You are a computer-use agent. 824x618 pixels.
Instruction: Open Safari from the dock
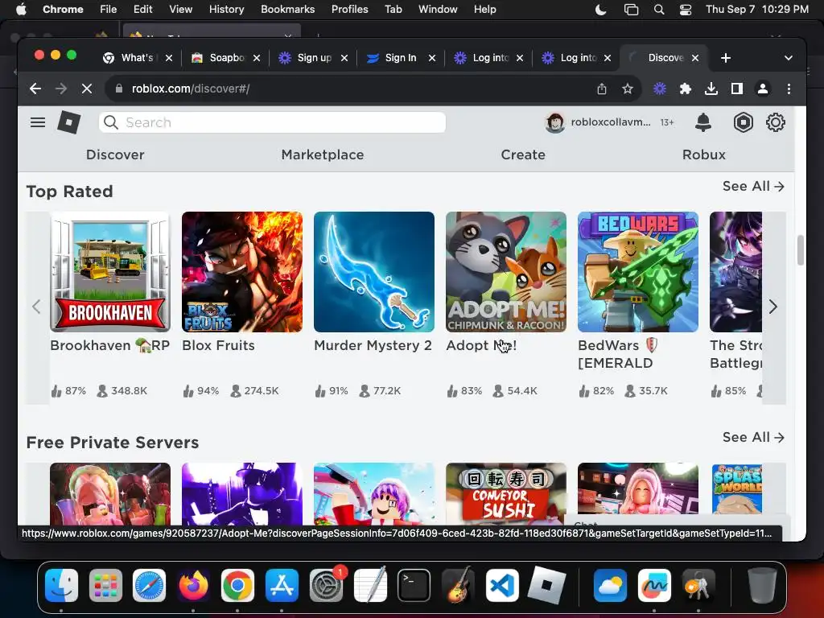click(149, 585)
